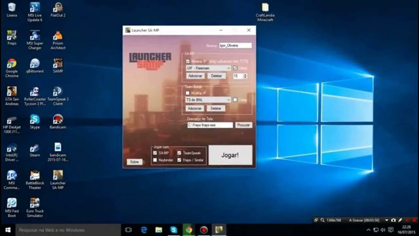Toggle SA-MP Mostrar IP checkbox
This screenshot has width=419, height=236.
click(x=188, y=61)
